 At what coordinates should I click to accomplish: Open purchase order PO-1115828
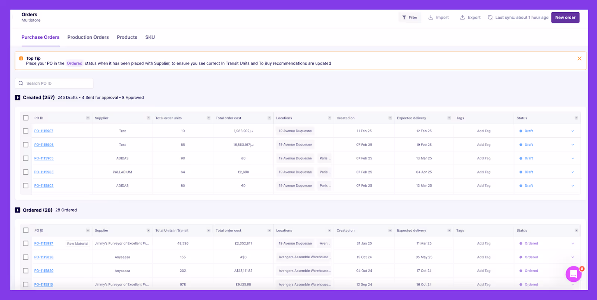click(44, 257)
